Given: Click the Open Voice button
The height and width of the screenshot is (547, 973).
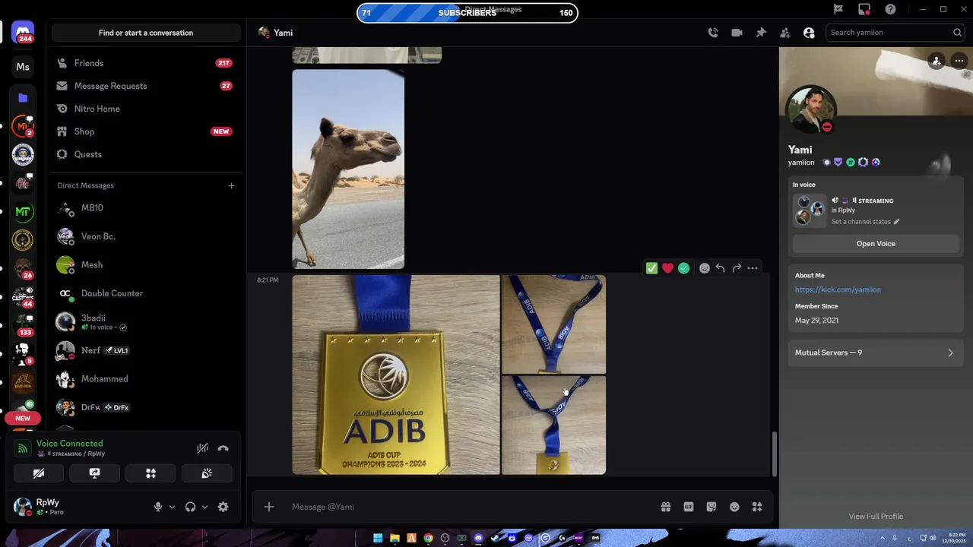Looking at the screenshot, I should click(x=876, y=244).
